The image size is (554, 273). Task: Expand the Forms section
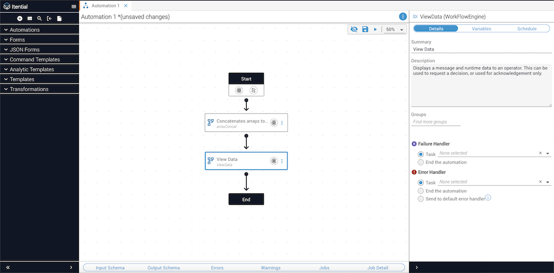click(x=40, y=40)
